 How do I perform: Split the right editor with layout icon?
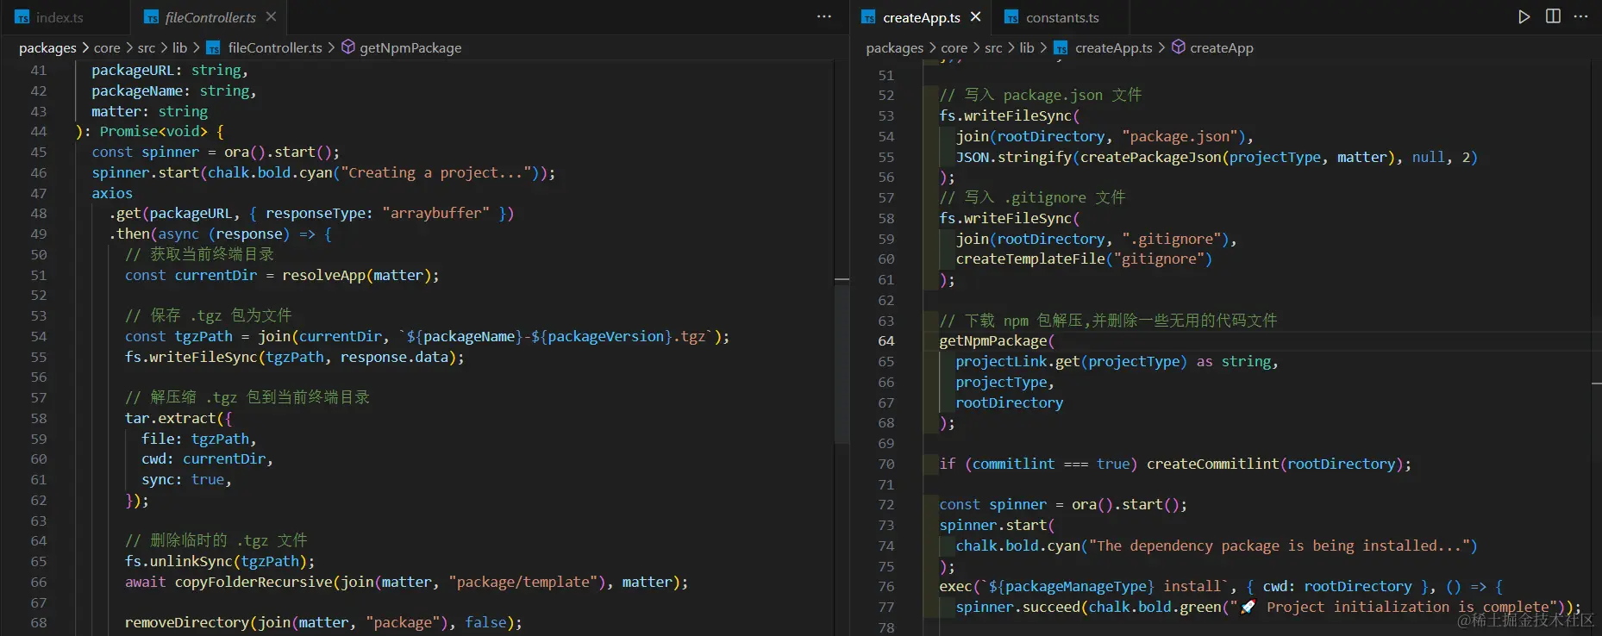tap(1553, 17)
